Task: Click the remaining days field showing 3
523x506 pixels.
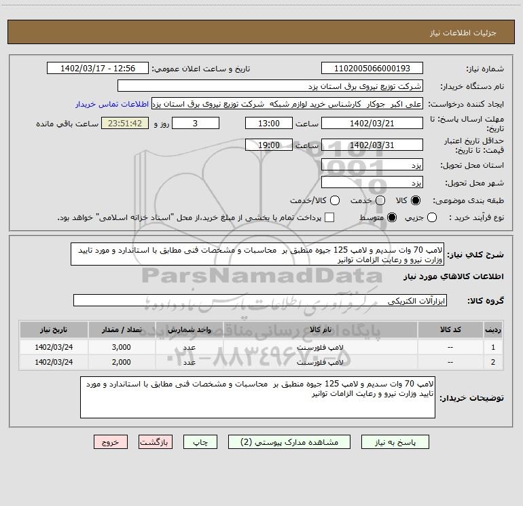Action: [196, 124]
